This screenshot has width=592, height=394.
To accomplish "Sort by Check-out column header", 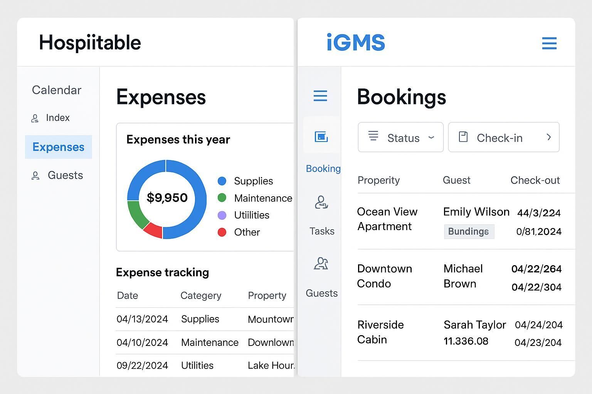I will (x=535, y=180).
